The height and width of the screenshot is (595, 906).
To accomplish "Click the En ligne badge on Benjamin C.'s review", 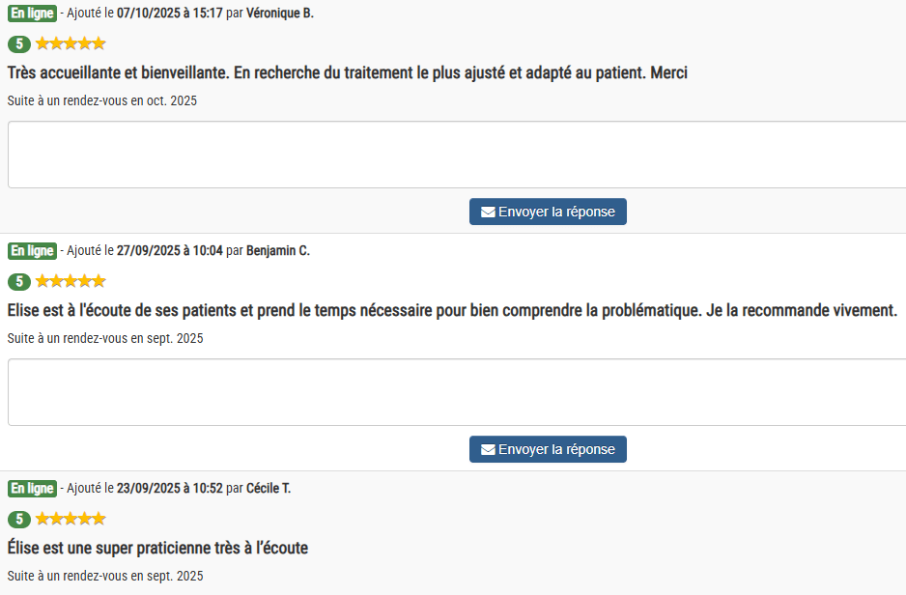I will (32, 251).
